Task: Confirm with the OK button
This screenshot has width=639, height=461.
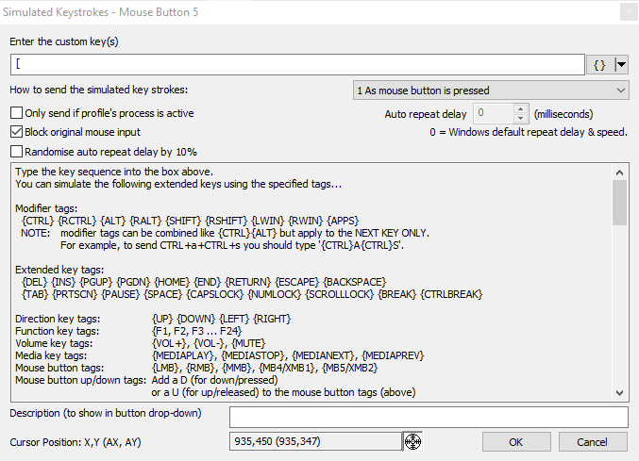Action: 516,442
